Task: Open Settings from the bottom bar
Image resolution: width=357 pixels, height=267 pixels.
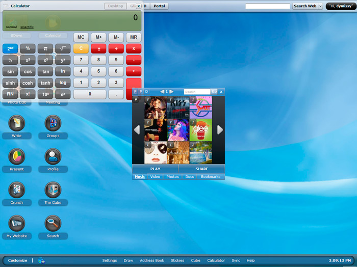Action: click(x=110, y=260)
